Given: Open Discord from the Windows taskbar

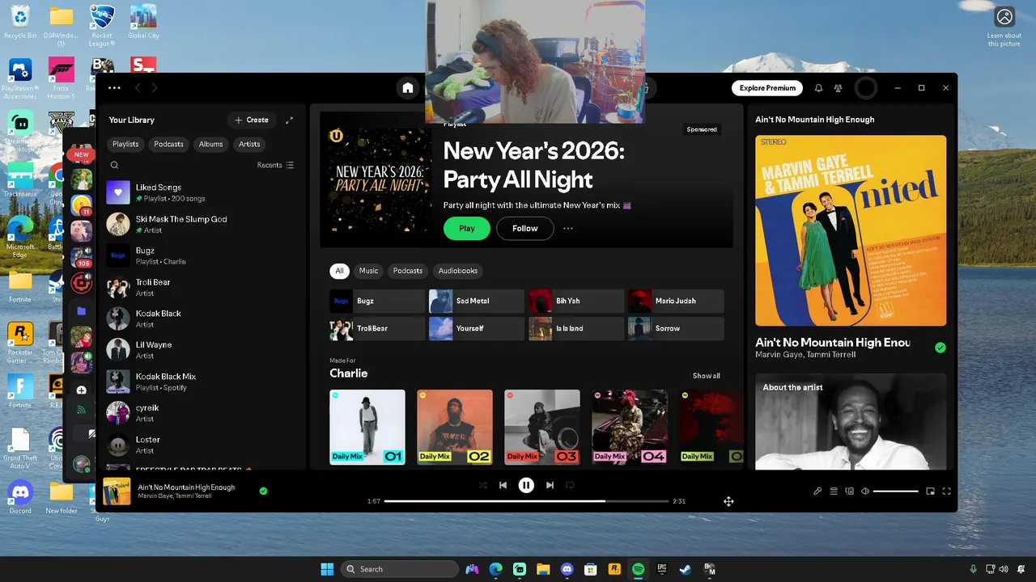Looking at the screenshot, I should point(567,569).
